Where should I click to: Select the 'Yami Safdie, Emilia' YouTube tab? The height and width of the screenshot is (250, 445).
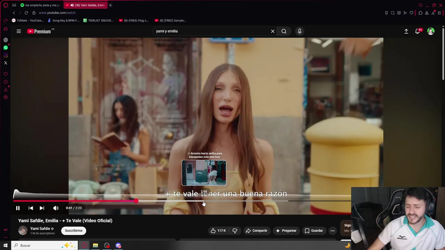85,5
